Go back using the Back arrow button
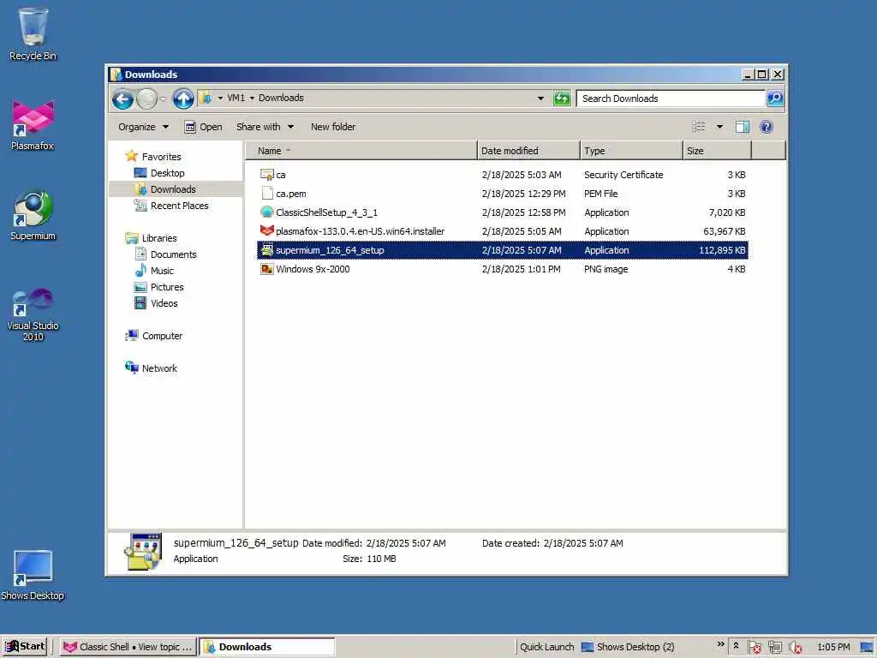Image resolution: width=877 pixels, height=658 pixels. (122, 99)
